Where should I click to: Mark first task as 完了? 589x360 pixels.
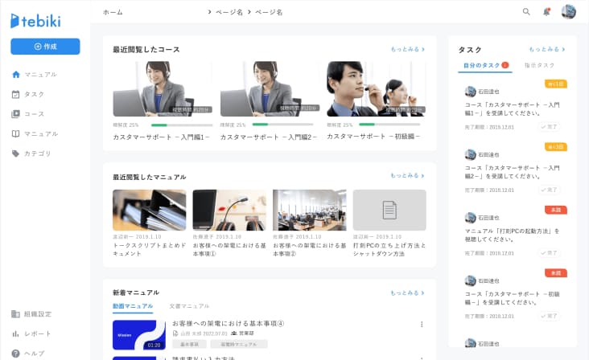coord(550,127)
